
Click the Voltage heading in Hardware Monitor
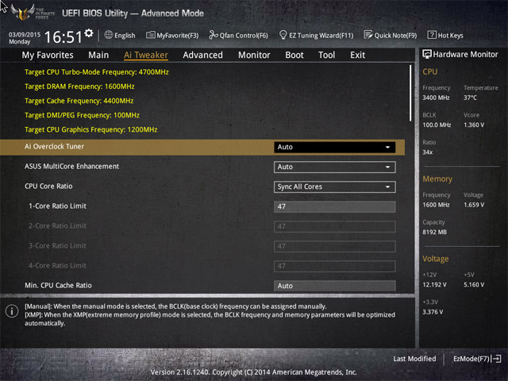(436, 259)
